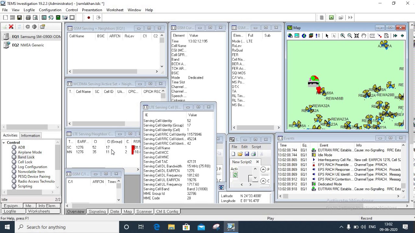This screenshot has width=415, height=233.
Task: Click the legend list icon on Map toolbar
Action: [318, 36]
